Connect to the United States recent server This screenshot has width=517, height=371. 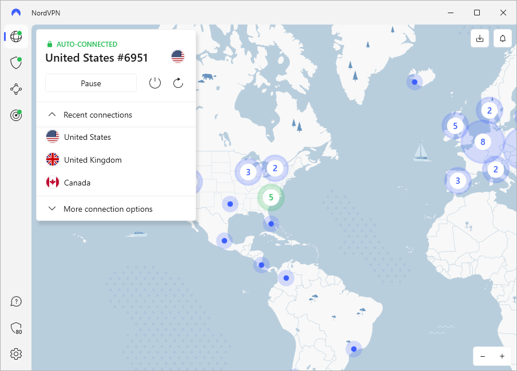point(86,137)
